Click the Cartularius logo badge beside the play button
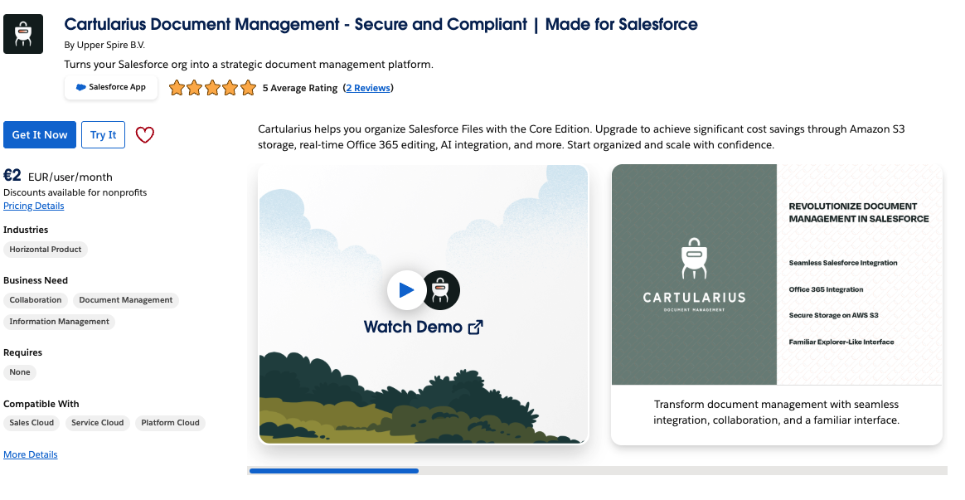 (x=441, y=290)
